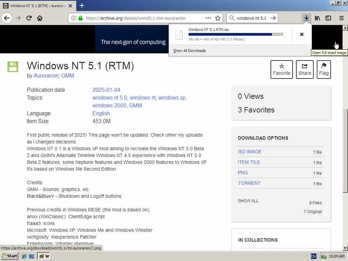Screen dimensions: 348x261
Task: Flag this item with Flag button
Action: click(324, 69)
